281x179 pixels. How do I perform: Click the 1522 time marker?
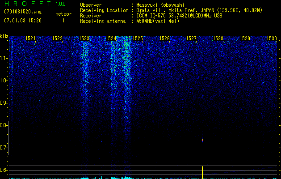pos(57,38)
